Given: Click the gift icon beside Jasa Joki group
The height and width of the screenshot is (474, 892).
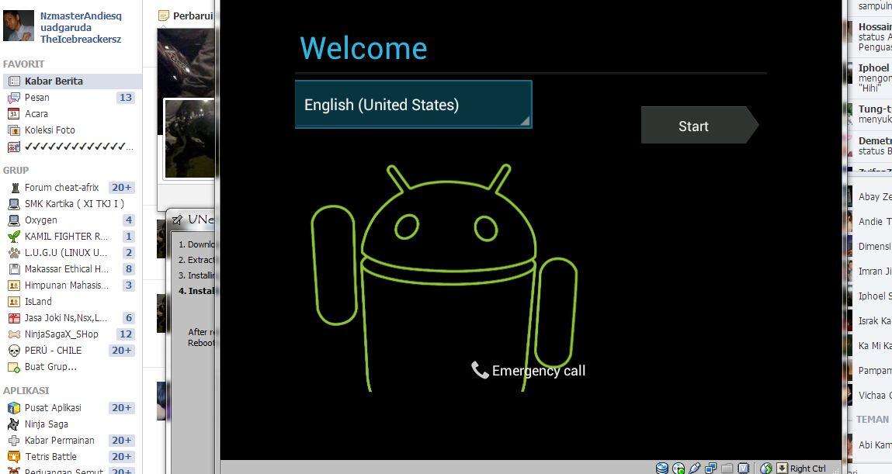Looking at the screenshot, I should (x=14, y=318).
